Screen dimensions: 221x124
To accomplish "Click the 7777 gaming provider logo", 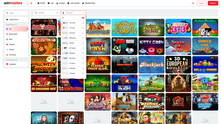I will pyautogui.click(x=65, y=28).
